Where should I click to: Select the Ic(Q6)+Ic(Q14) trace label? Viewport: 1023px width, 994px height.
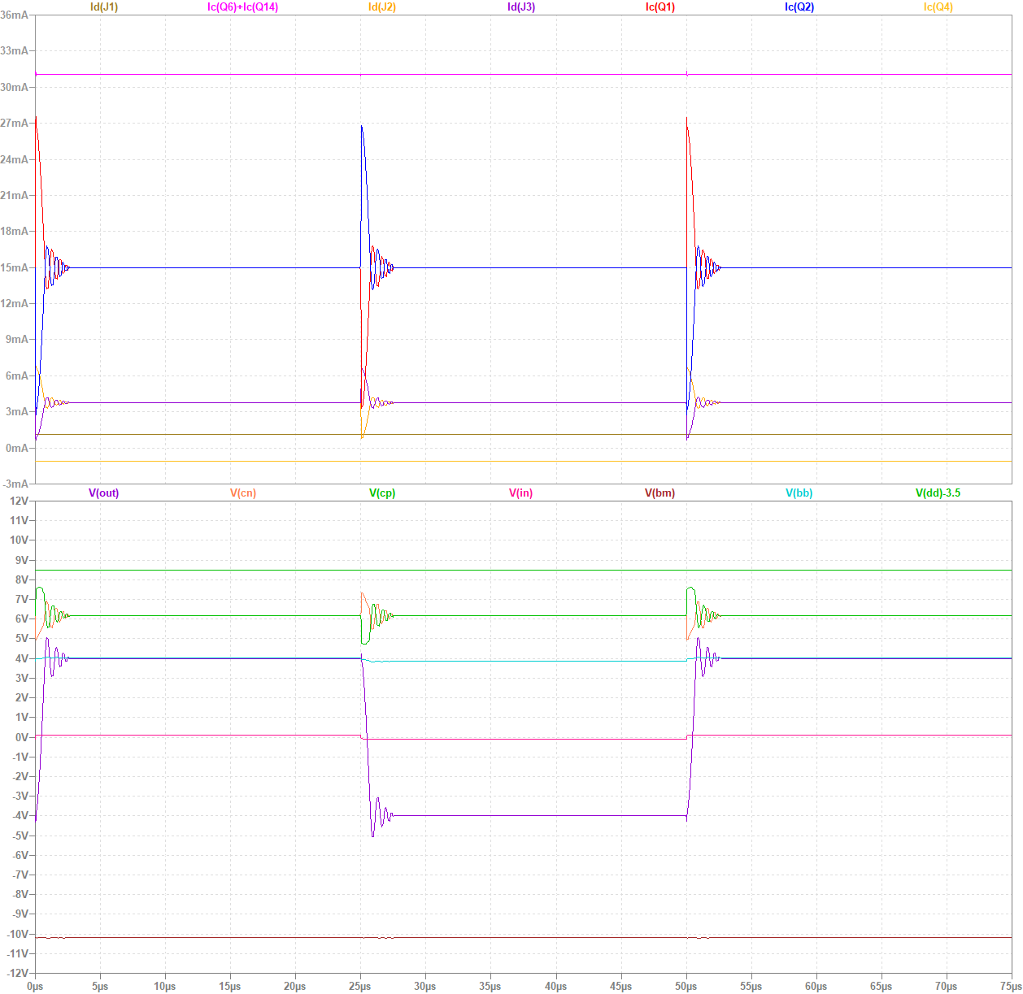tap(242, 7)
